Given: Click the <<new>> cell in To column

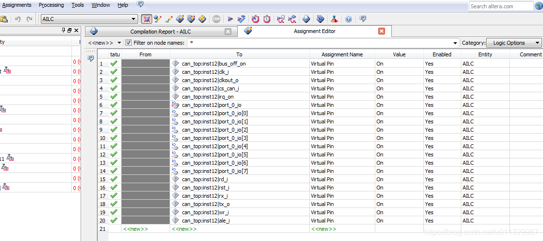Looking at the screenshot, I should [x=239, y=229].
